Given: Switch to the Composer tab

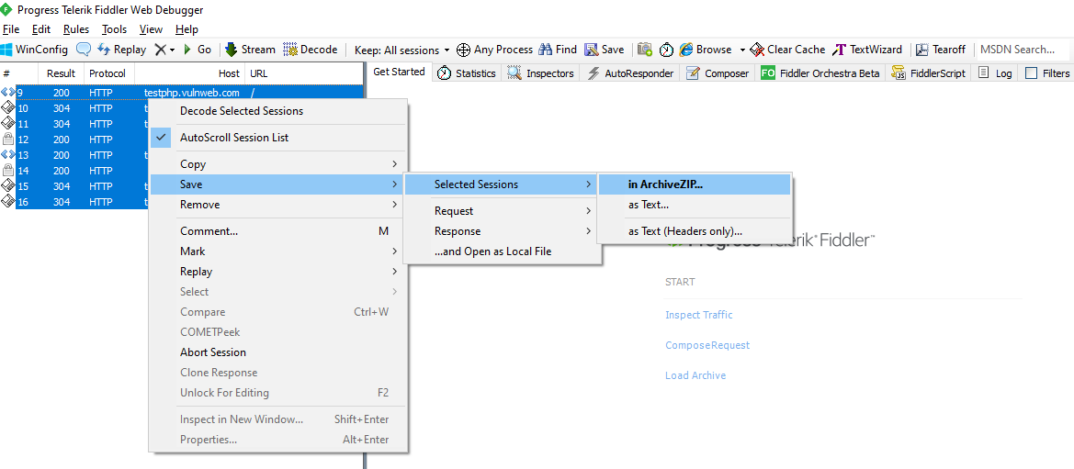Looking at the screenshot, I should 718,73.
